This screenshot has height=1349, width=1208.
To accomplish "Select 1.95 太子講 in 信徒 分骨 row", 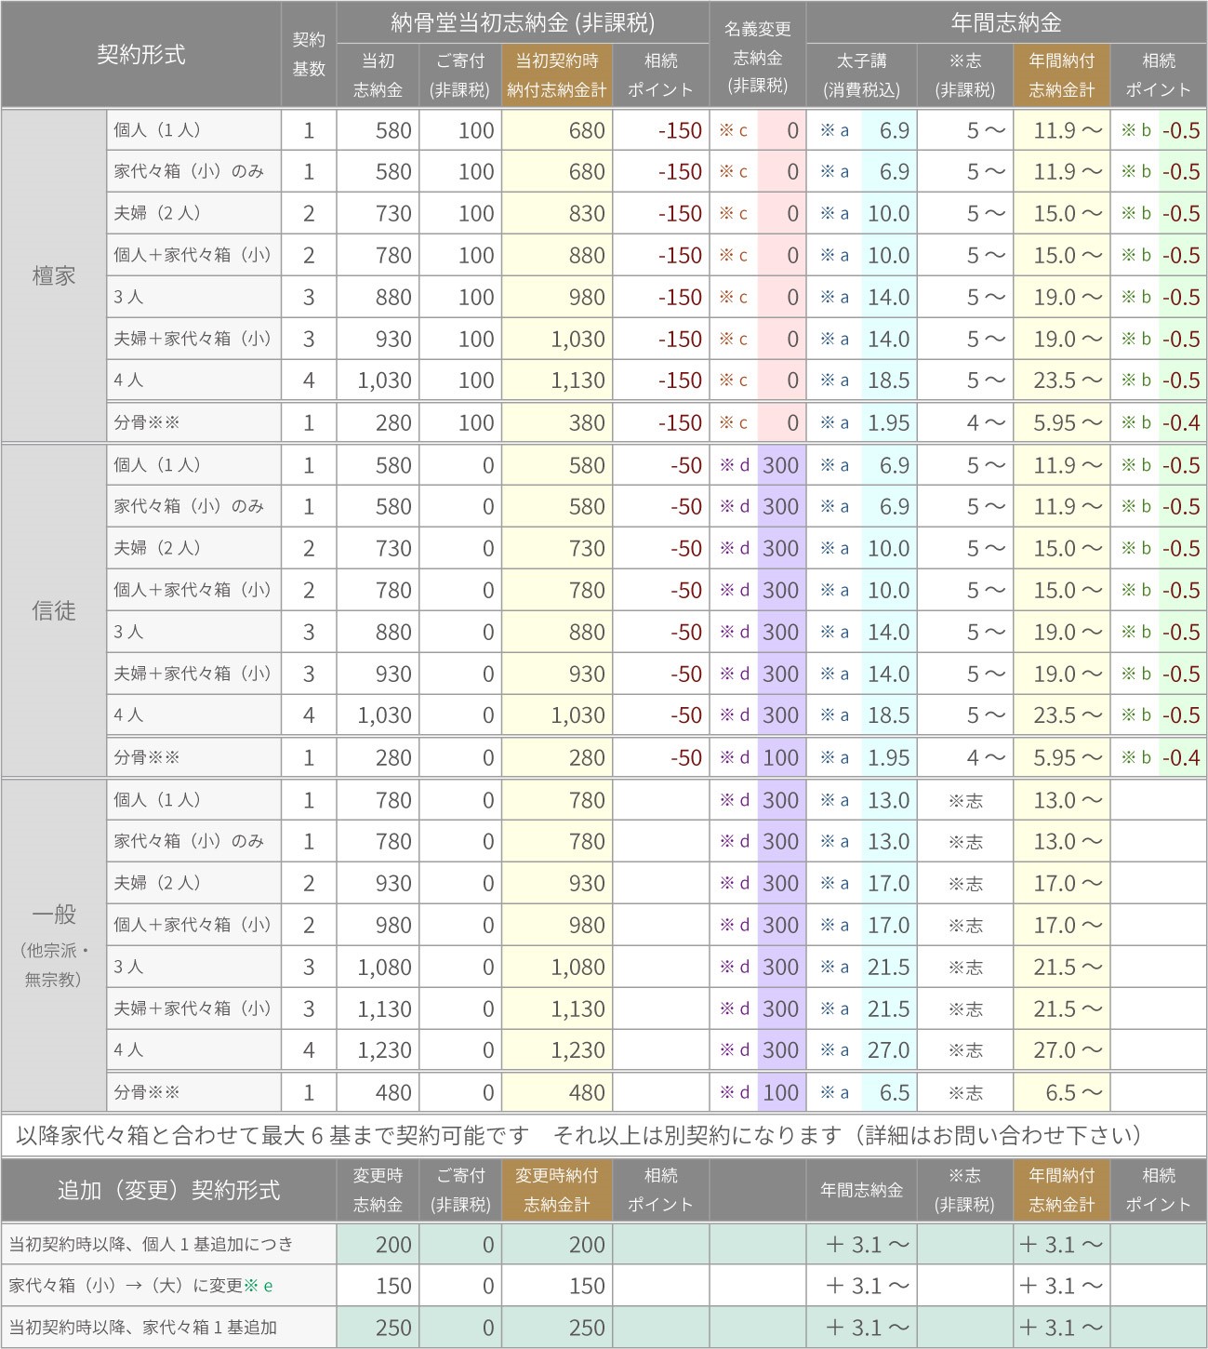I will [889, 757].
